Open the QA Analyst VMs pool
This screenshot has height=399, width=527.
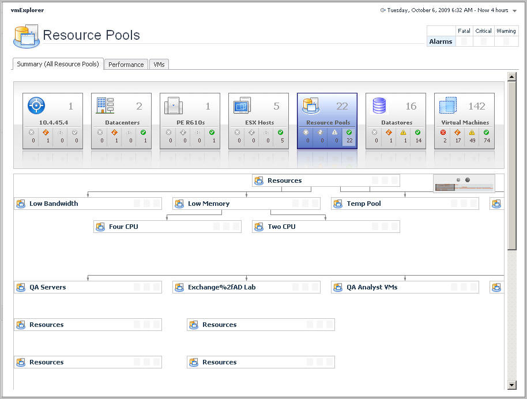coord(371,287)
